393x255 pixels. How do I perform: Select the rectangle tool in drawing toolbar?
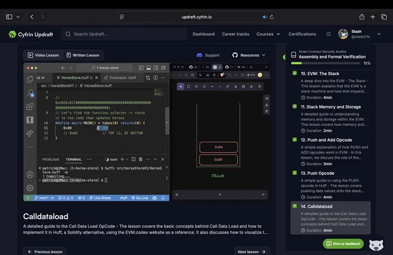[188, 87]
